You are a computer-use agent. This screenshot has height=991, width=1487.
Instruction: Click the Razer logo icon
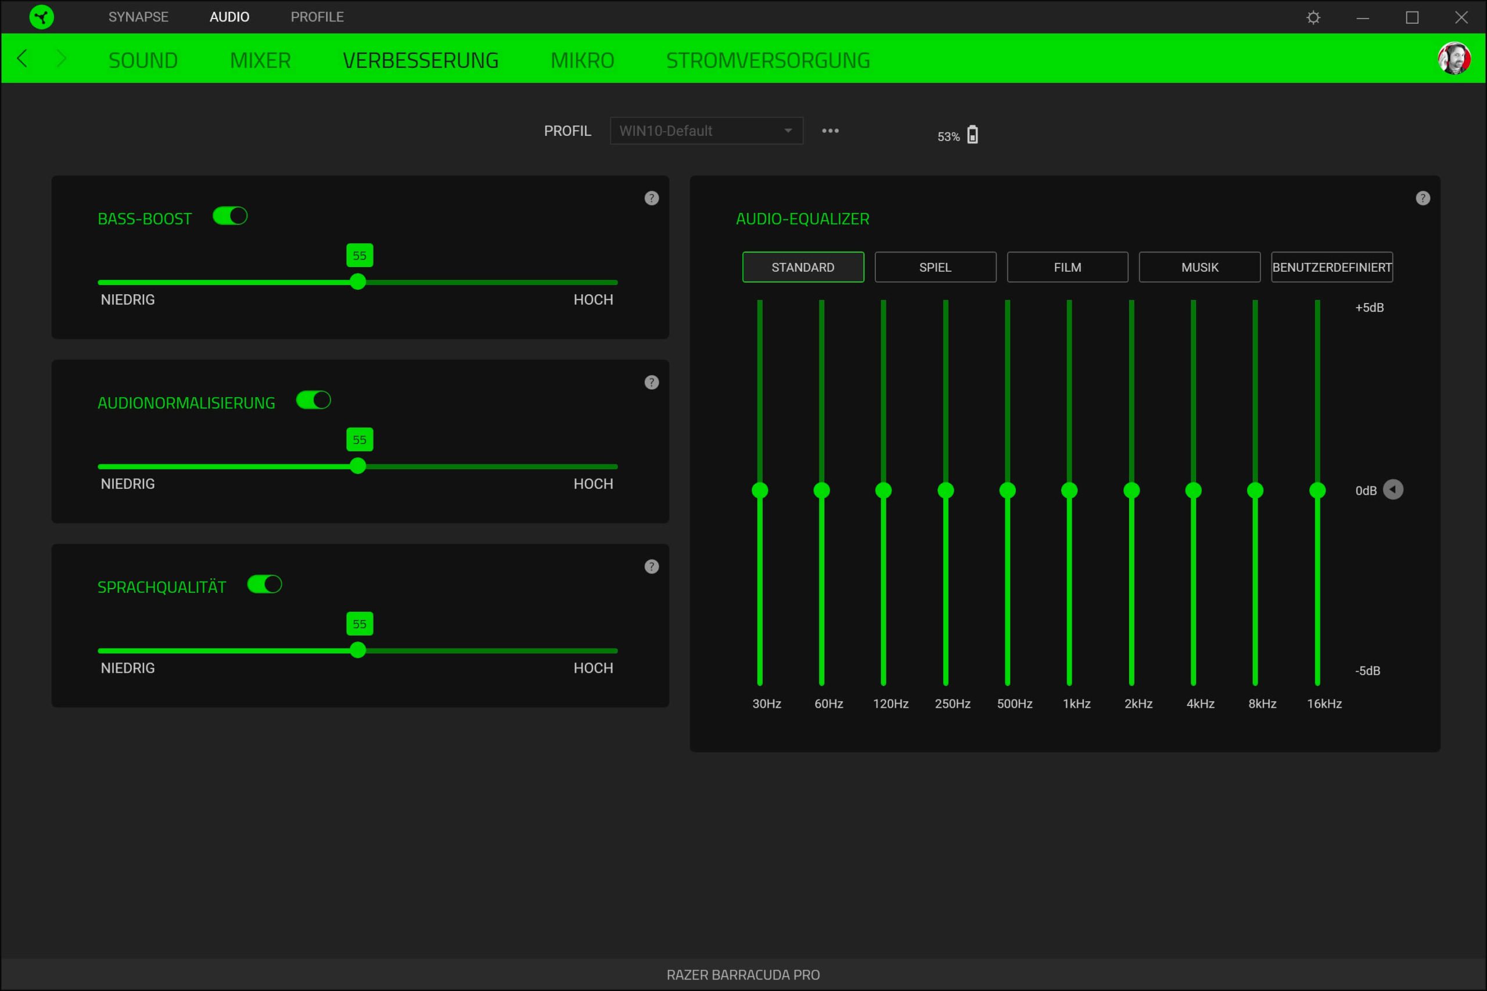click(x=42, y=17)
